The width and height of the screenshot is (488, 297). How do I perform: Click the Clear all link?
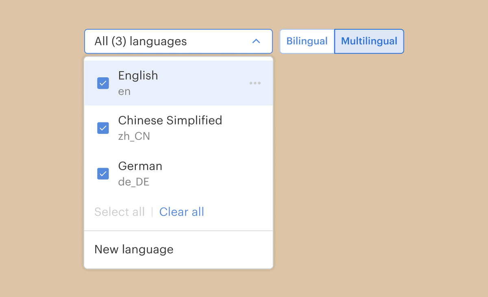pos(181,212)
